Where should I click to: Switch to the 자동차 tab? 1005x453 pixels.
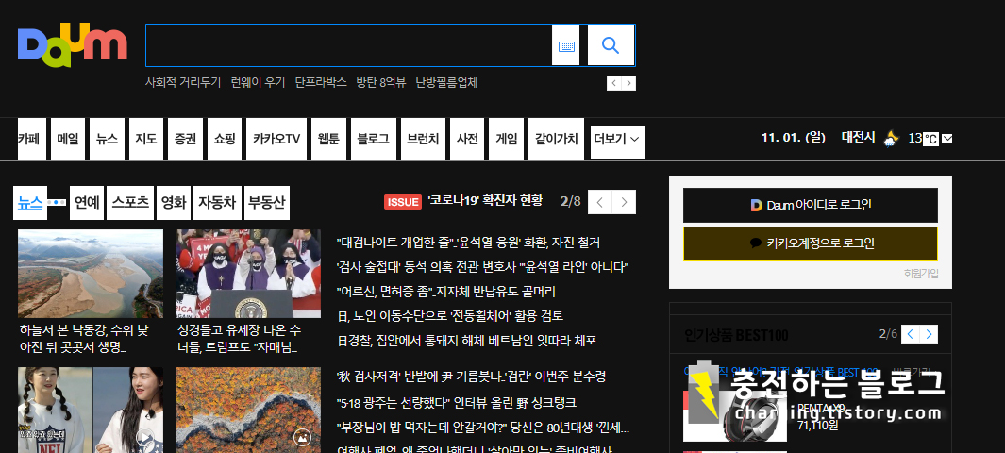pyautogui.click(x=218, y=203)
